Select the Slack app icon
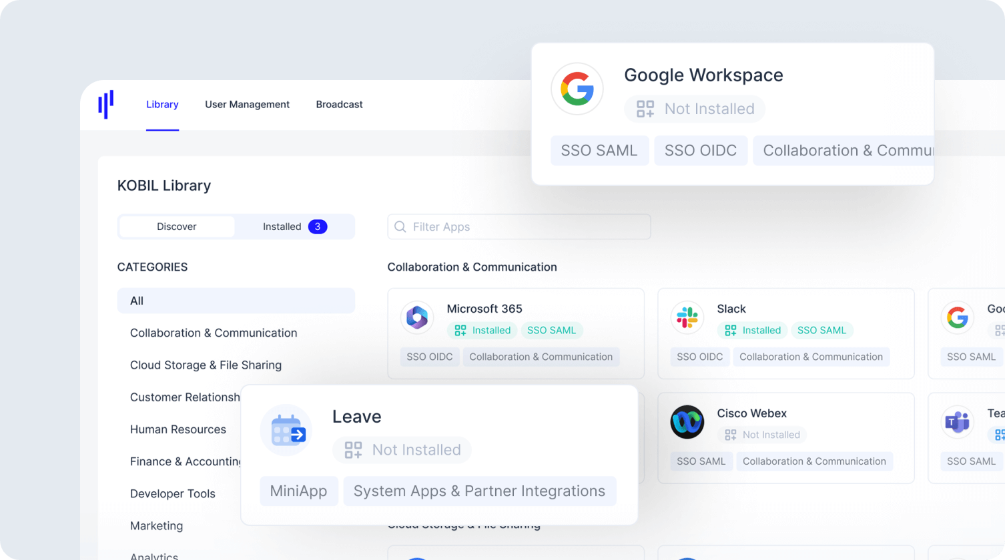Screen dimensions: 1005x560 pos(687,317)
